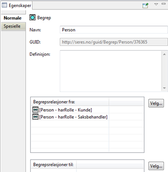Click the Definisjon scrollbar up arrow

coord(164,54)
